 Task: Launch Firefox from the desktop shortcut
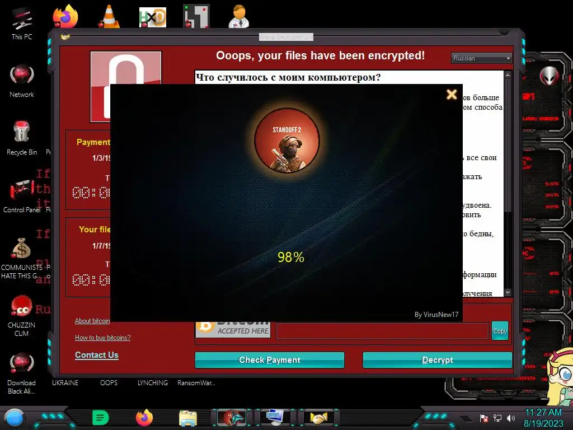point(65,16)
